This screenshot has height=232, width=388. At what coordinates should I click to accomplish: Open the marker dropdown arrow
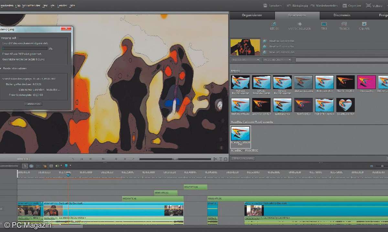(x=70, y=166)
